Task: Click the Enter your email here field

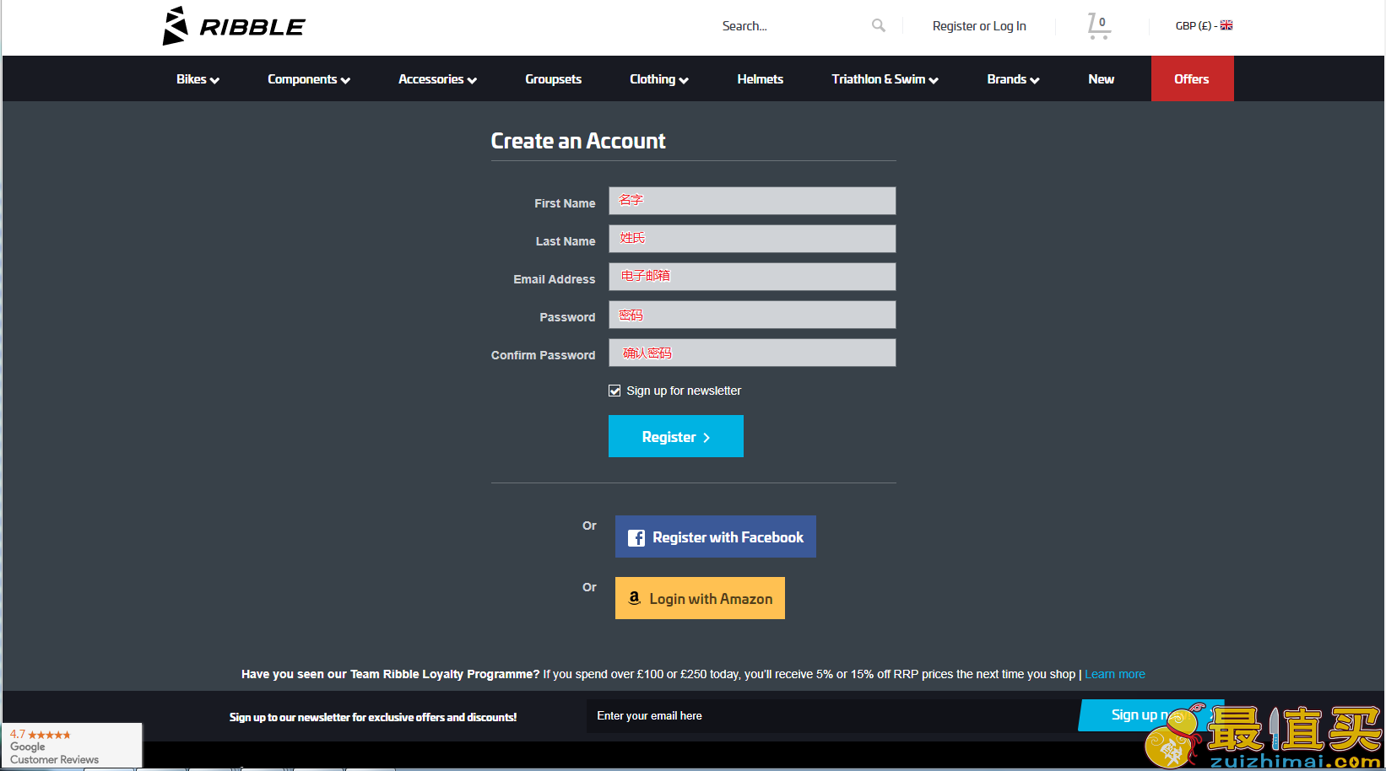Action: tap(832, 715)
